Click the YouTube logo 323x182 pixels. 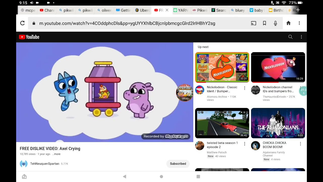(29, 37)
